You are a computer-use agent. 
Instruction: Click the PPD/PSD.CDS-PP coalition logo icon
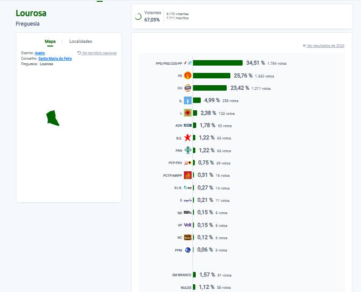pos(188,63)
